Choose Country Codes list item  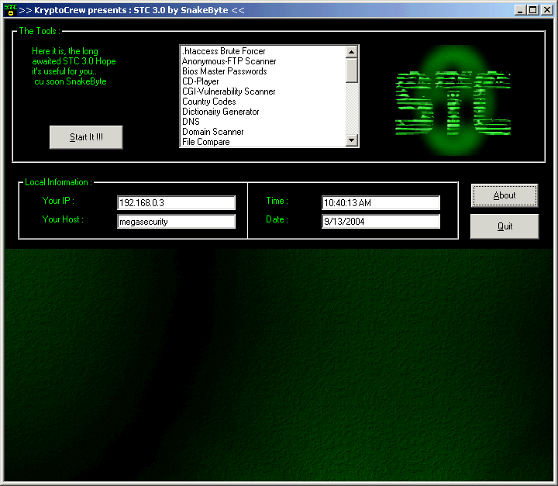point(208,102)
